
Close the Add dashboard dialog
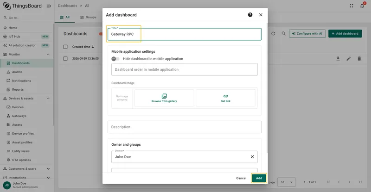(261, 15)
